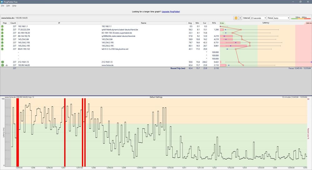Click the green hop 8 icon
Viewport: 312px width, 170px height.
[2, 49]
